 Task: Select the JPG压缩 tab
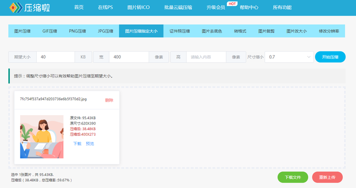tap(105, 31)
